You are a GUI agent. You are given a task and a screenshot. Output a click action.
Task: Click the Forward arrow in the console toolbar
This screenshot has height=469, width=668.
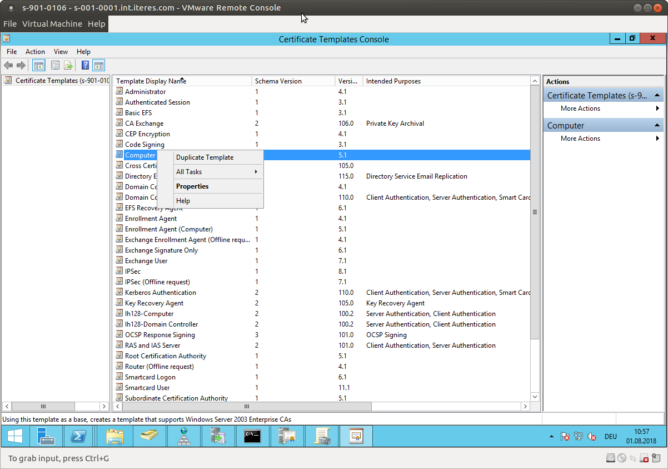click(x=21, y=66)
